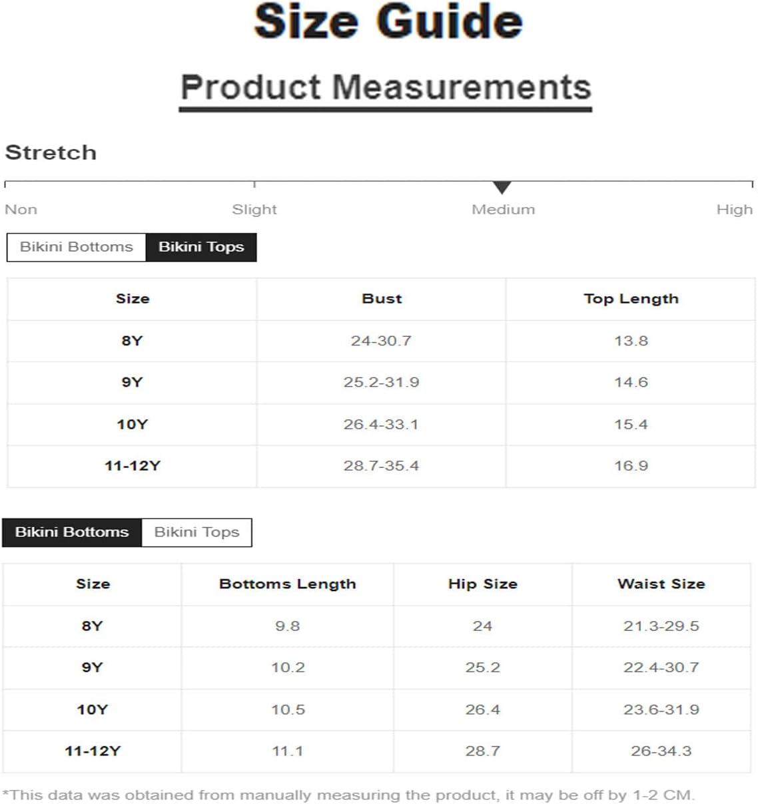Click the Hip Size column header
The width and height of the screenshot is (758, 804).
click(483, 584)
